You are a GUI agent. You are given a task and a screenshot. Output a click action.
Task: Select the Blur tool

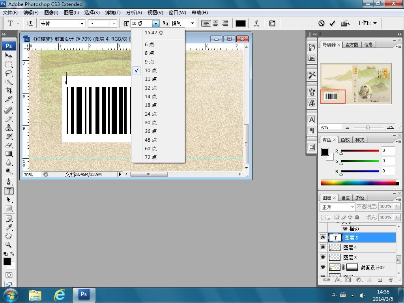point(9,163)
